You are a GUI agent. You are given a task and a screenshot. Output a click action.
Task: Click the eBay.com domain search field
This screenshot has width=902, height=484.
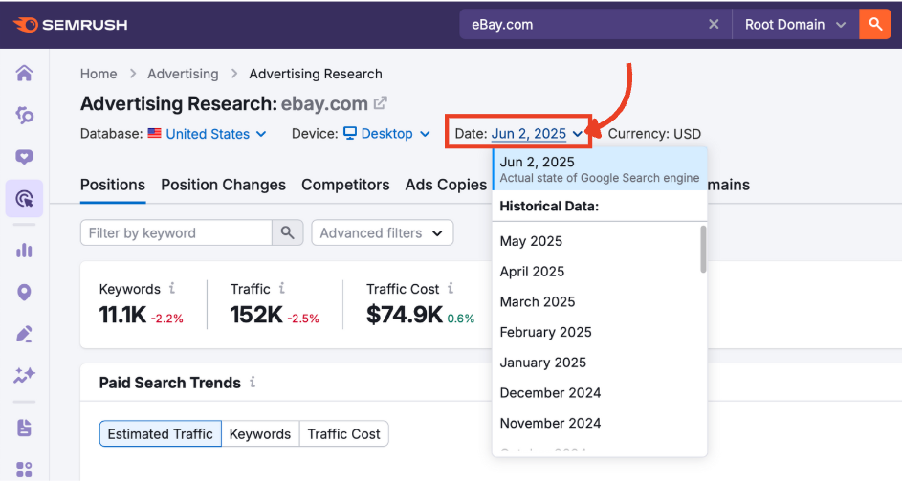point(583,24)
